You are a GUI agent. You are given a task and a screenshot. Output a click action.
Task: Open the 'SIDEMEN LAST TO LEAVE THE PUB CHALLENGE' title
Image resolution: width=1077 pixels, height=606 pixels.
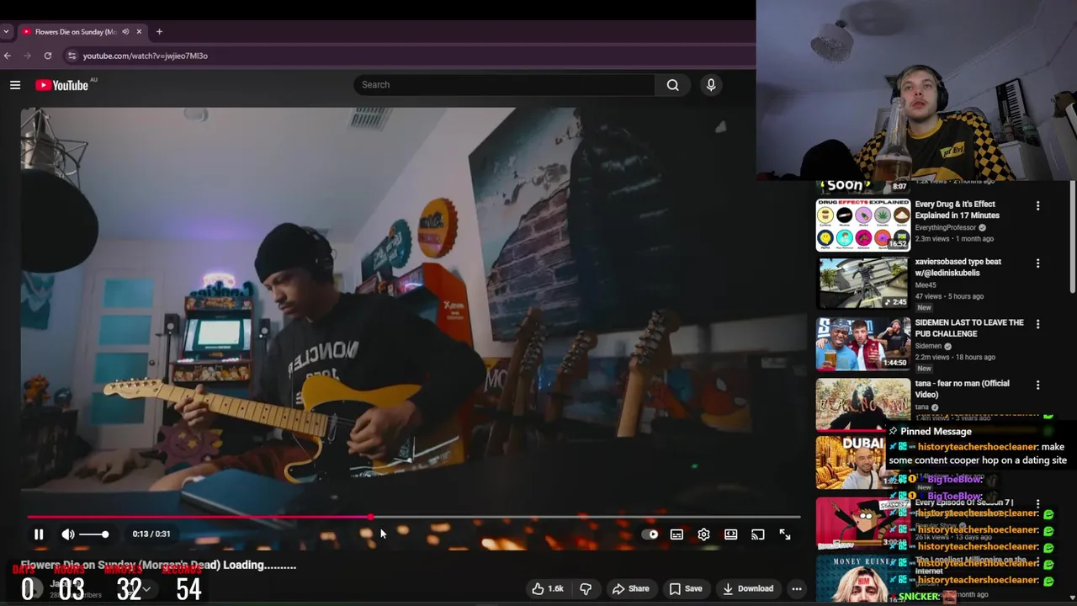click(969, 328)
